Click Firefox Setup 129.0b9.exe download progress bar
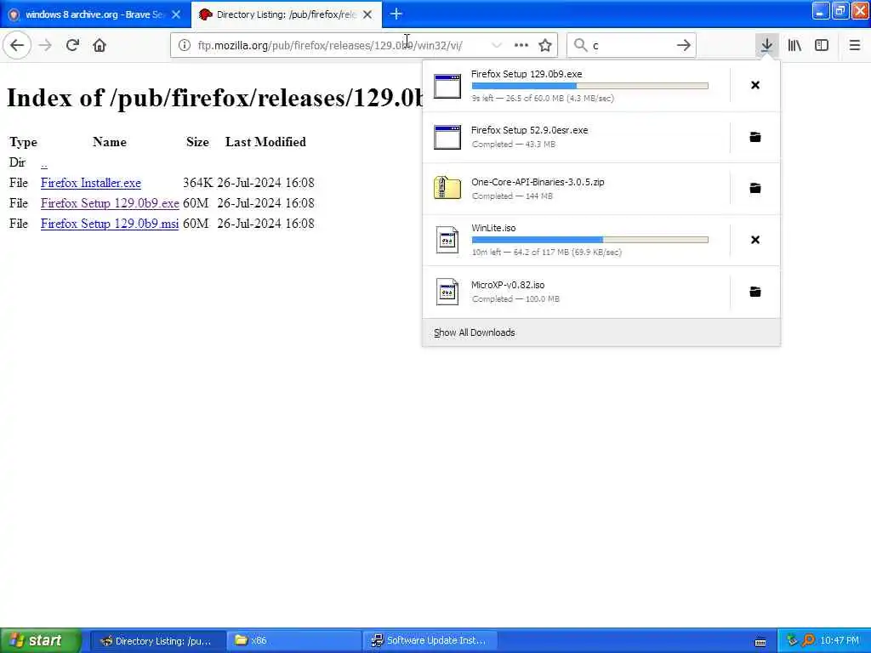The image size is (871, 653). click(x=590, y=86)
